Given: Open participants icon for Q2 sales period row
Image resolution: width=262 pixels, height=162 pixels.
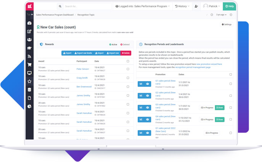Looking at the screenshot, I should point(147,96).
